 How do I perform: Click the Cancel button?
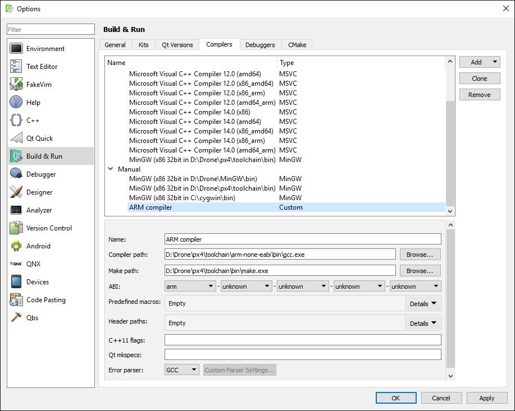[441, 398]
